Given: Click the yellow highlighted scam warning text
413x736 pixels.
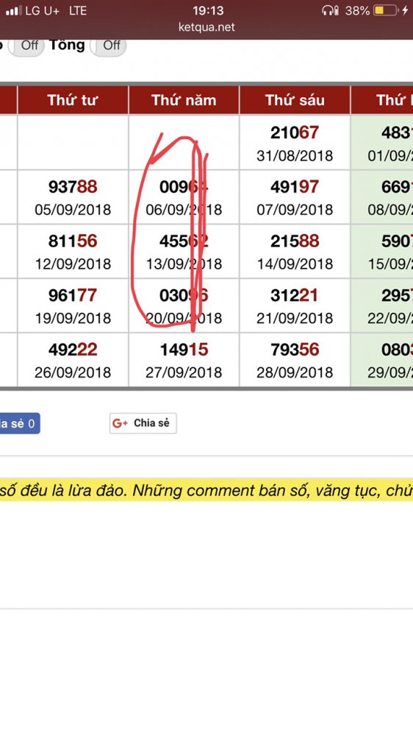Looking at the screenshot, I should pos(206,490).
